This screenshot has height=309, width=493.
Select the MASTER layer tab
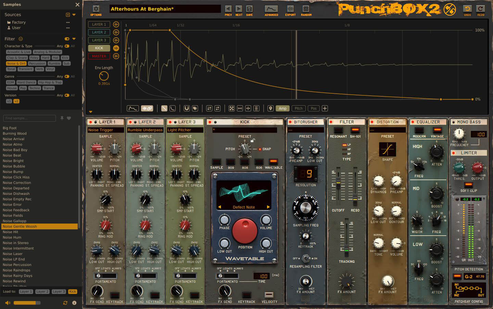[99, 56]
